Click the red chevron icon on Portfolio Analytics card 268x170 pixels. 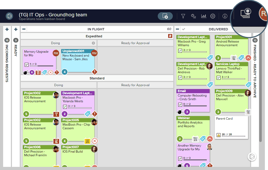click(x=210, y=139)
